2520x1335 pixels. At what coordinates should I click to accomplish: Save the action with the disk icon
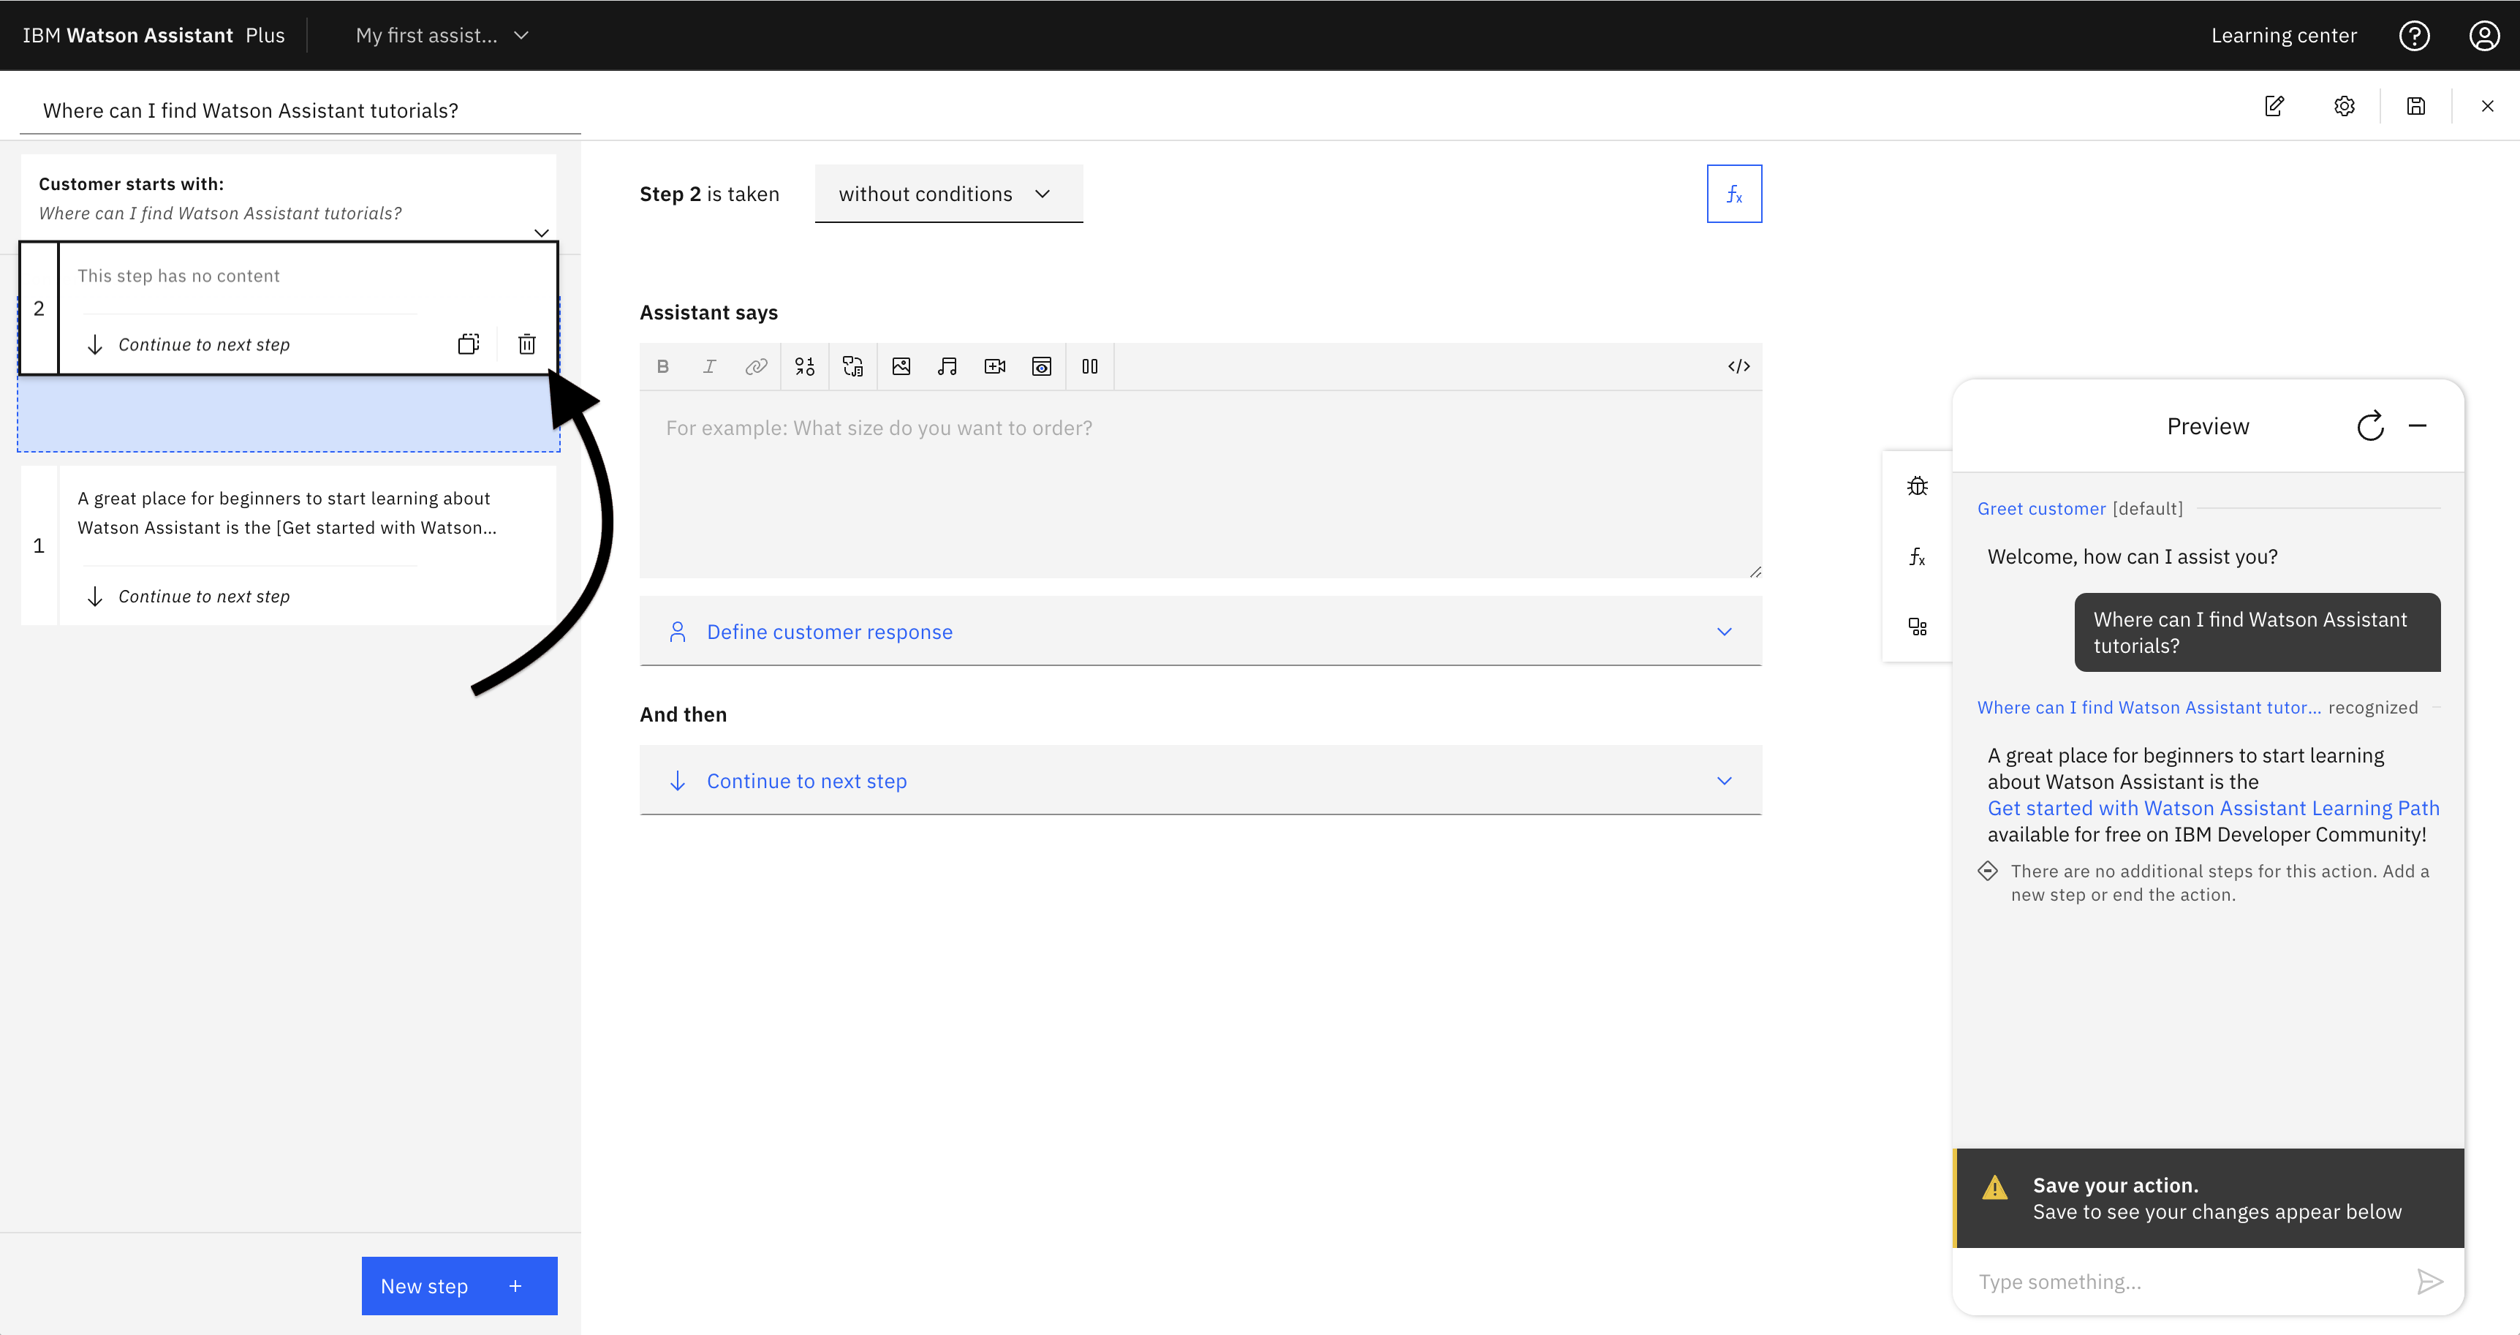[2416, 105]
